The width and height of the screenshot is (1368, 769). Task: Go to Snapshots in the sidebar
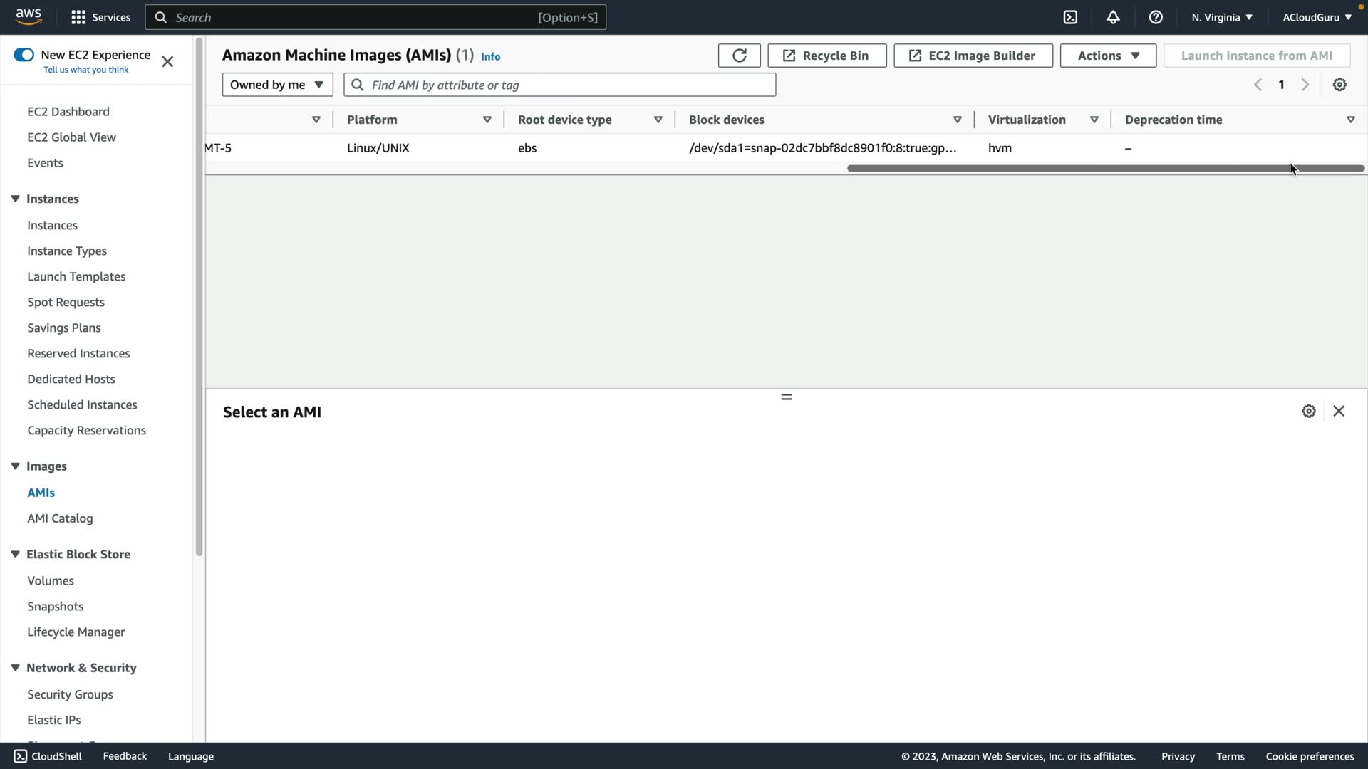55,606
